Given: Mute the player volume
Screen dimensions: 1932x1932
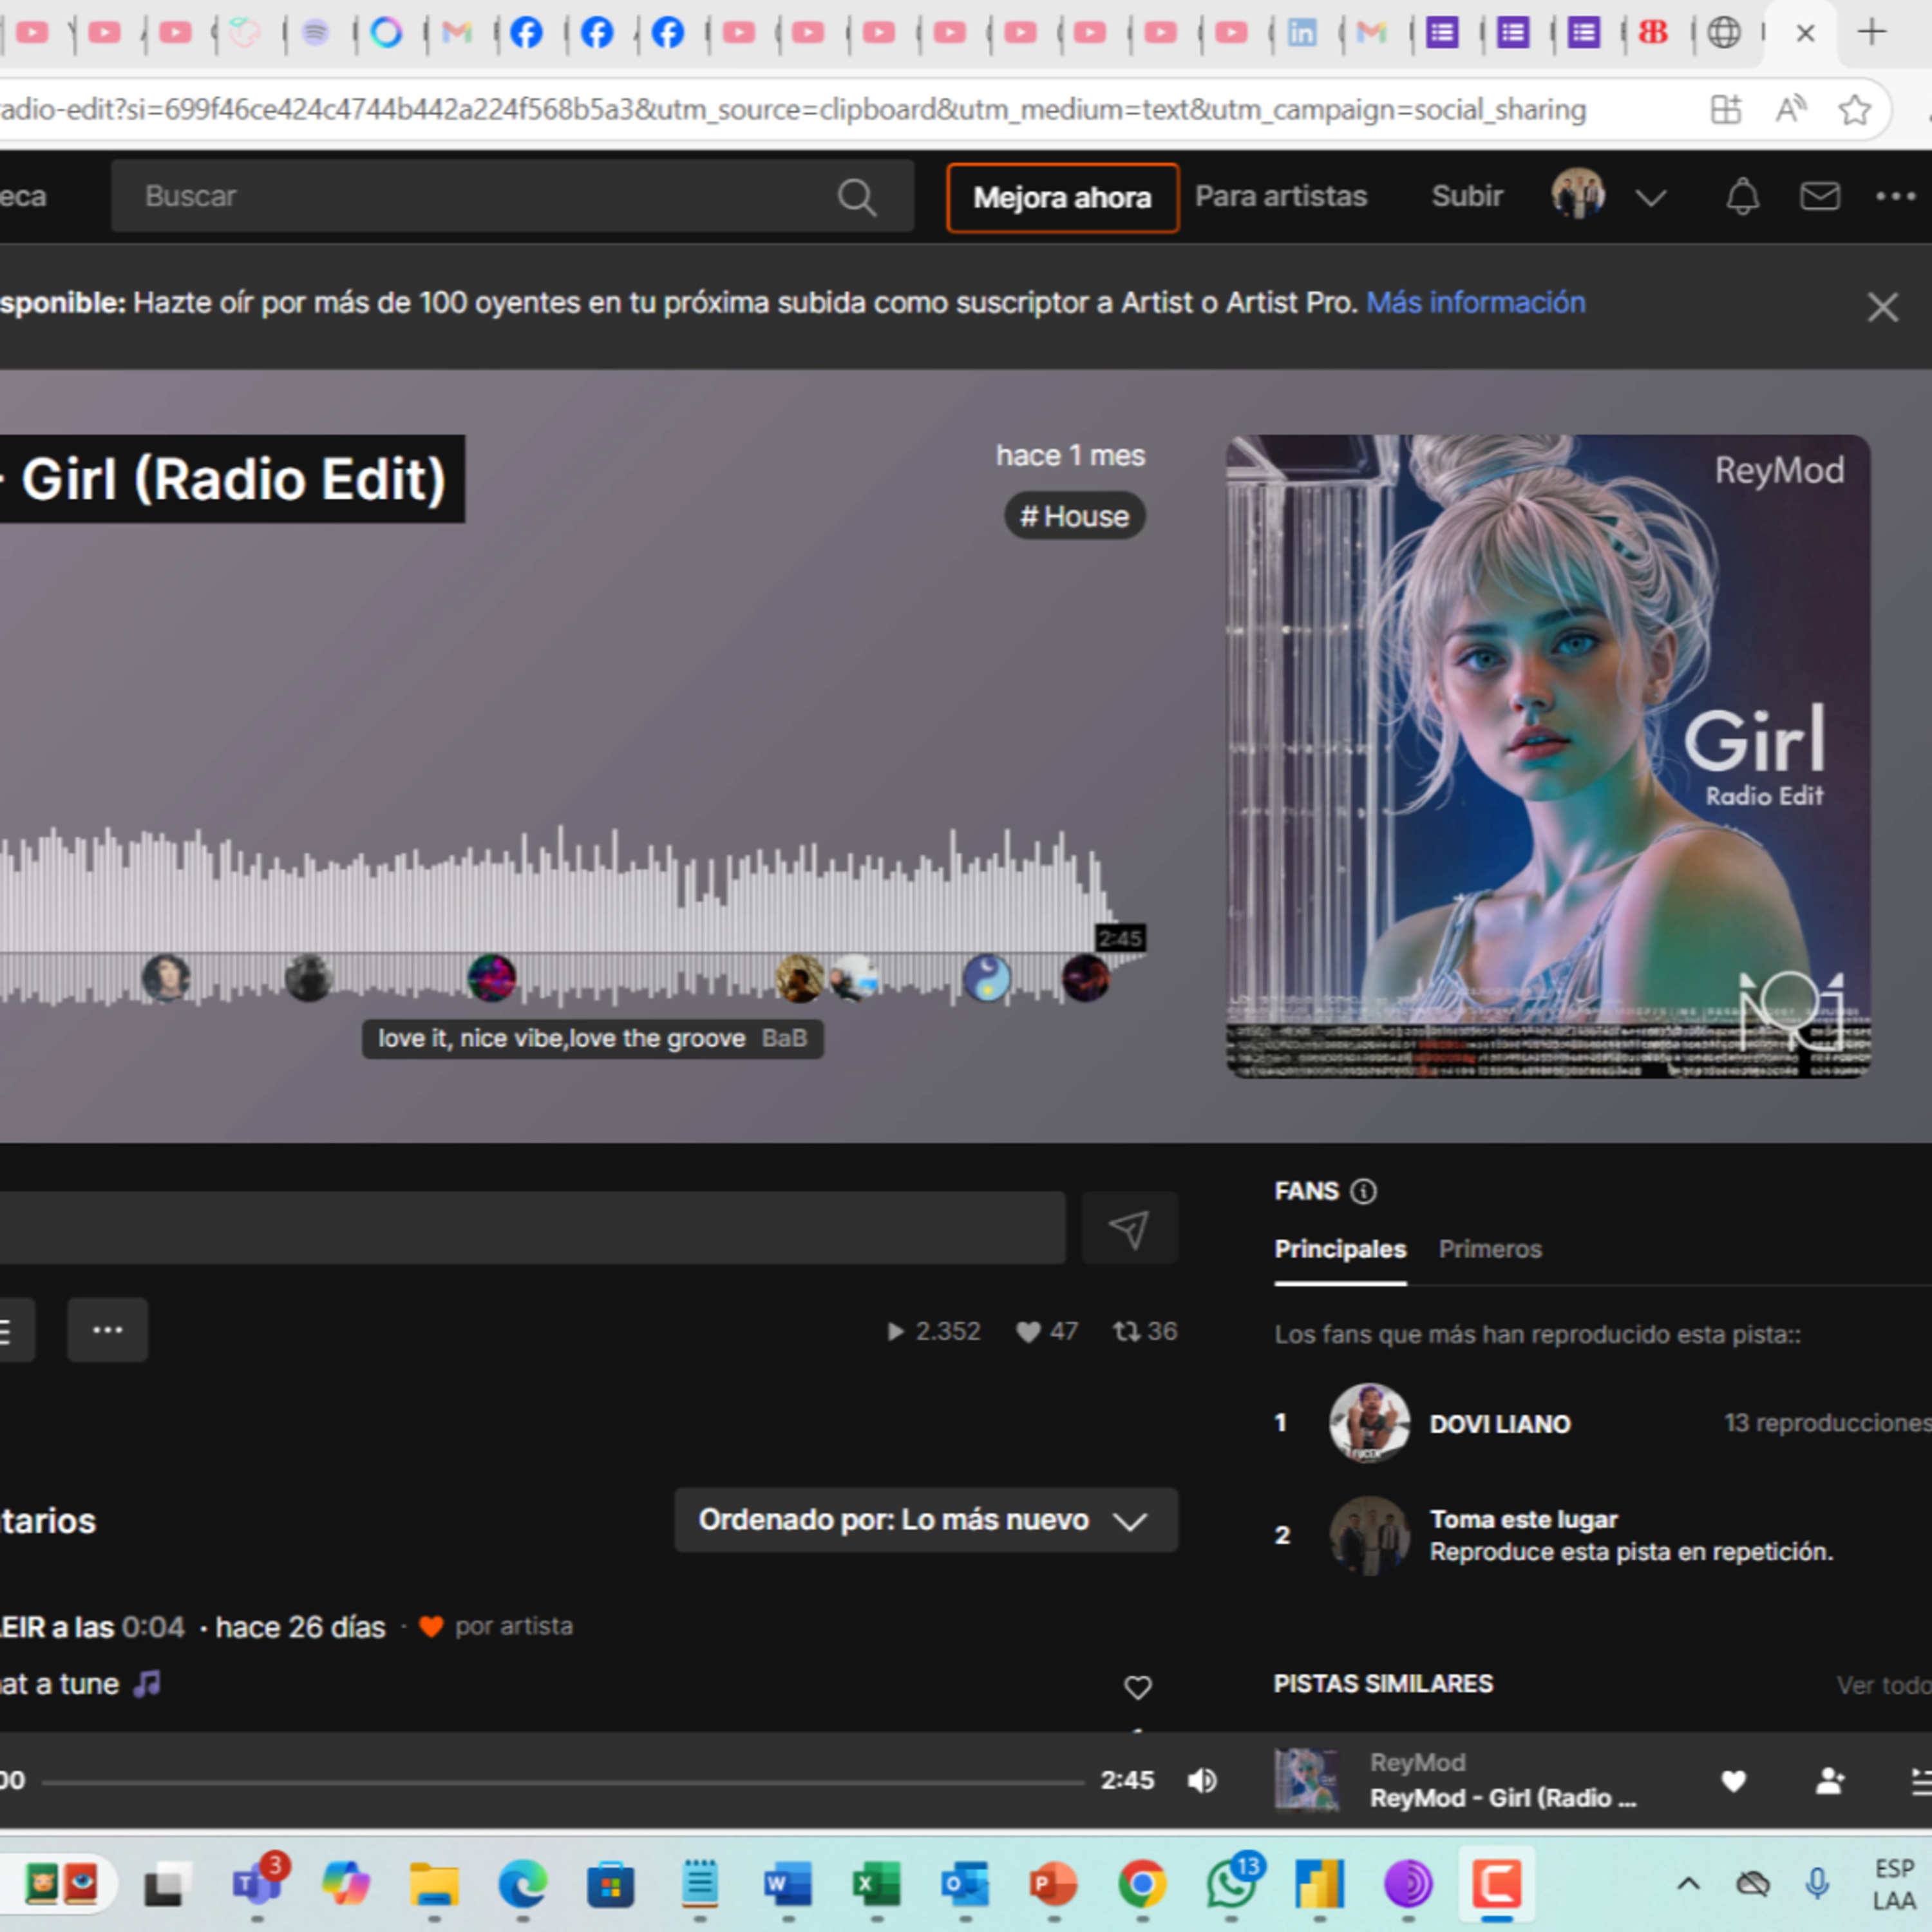Looking at the screenshot, I should (x=1202, y=1780).
